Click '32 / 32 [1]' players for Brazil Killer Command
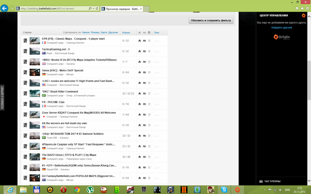311x194 pixels. (128, 94)
